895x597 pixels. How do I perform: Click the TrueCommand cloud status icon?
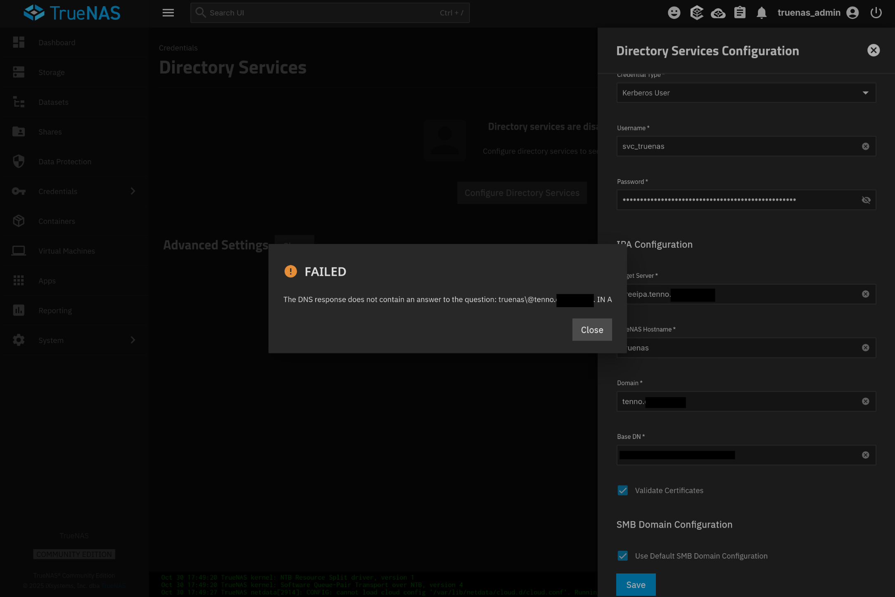718,14
